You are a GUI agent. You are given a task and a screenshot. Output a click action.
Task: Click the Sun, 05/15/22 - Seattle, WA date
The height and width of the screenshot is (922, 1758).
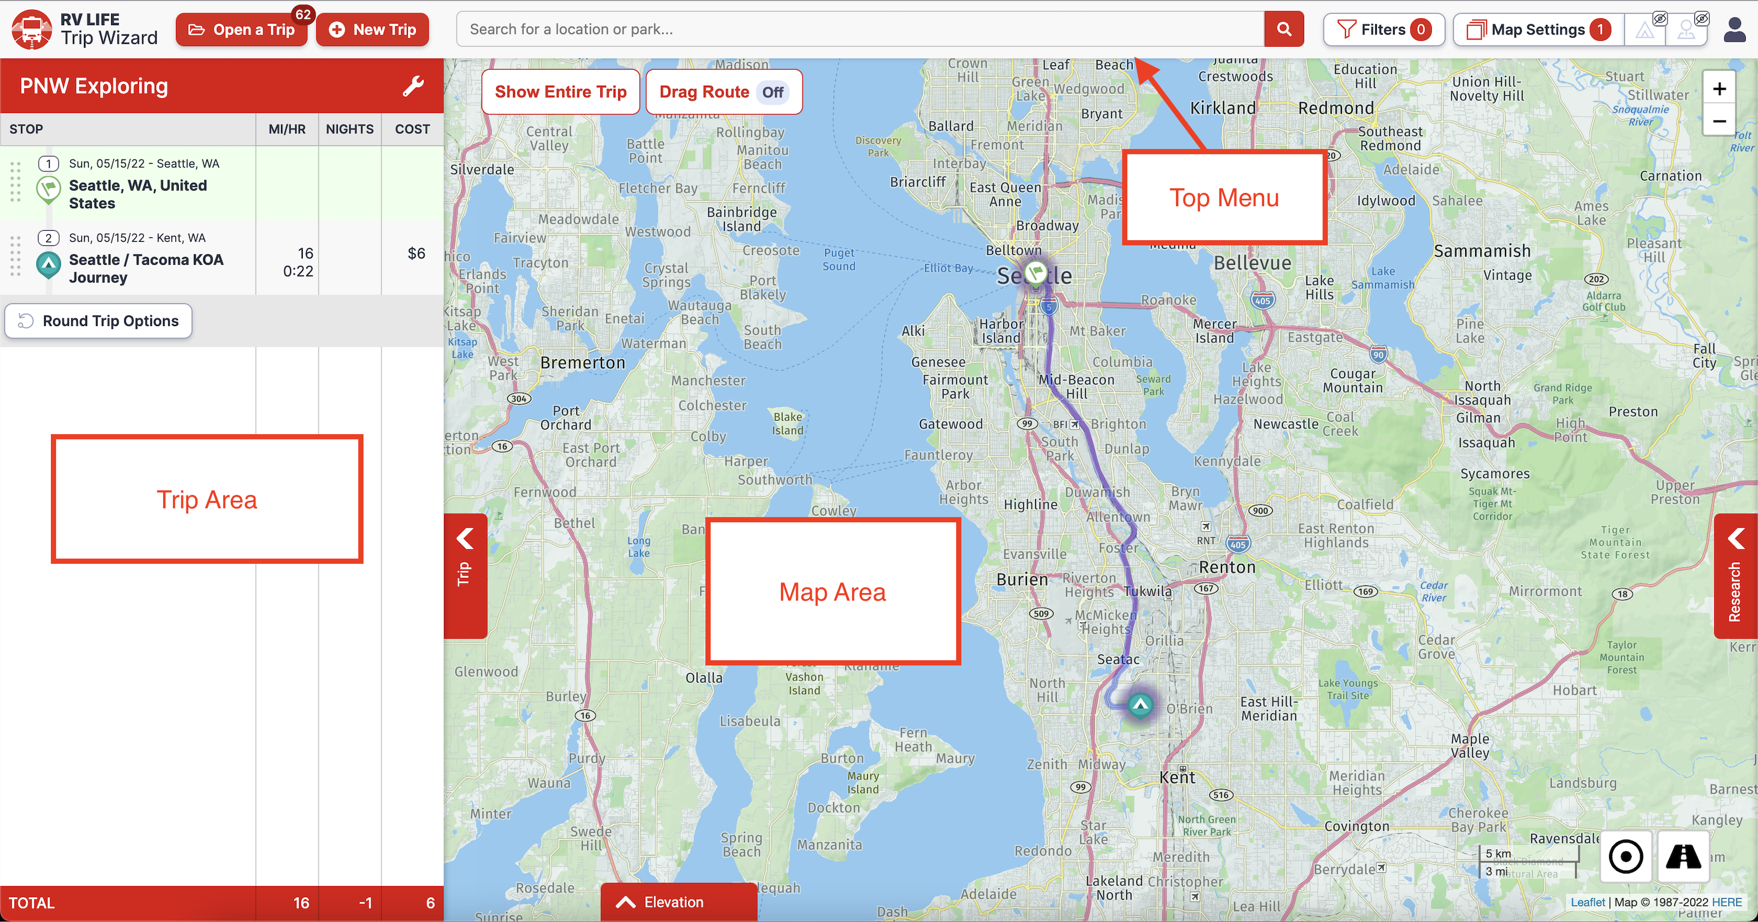[x=144, y=164]
